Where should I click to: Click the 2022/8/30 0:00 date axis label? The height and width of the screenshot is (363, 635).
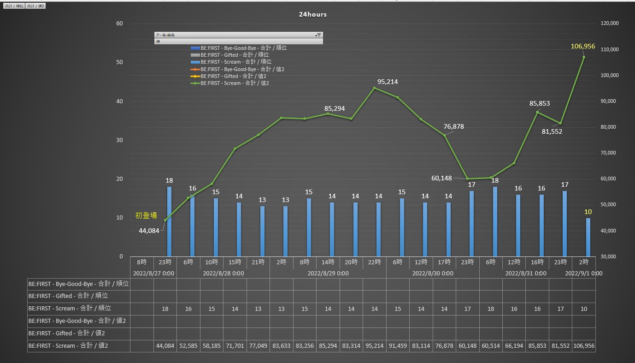coord(433,273)
